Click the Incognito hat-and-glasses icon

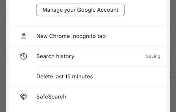pyautogui.click(x=24, y=36)
